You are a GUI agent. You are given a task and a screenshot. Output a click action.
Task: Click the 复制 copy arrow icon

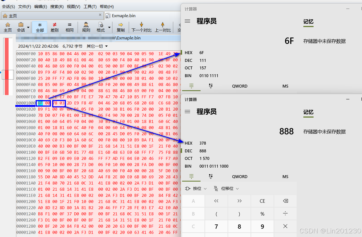pyautogui.click(x=121, y=27)
